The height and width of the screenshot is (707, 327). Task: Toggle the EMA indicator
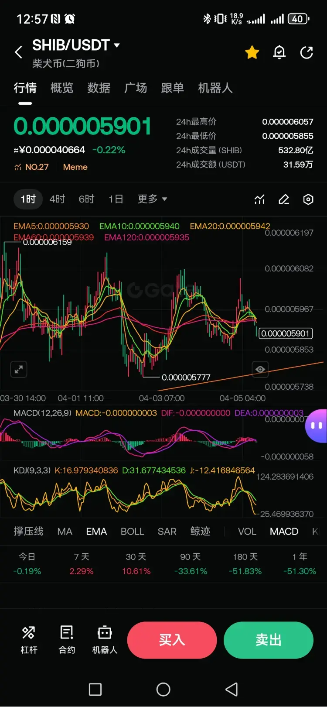(96, 532)
